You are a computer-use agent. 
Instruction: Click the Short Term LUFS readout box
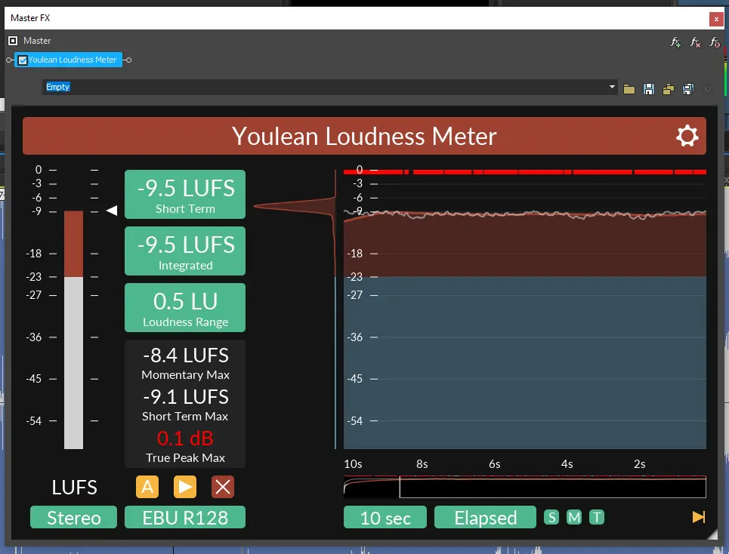pos(185,195)
